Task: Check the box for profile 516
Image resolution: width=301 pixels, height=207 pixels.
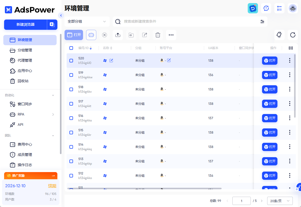Action: click(71, 118)
